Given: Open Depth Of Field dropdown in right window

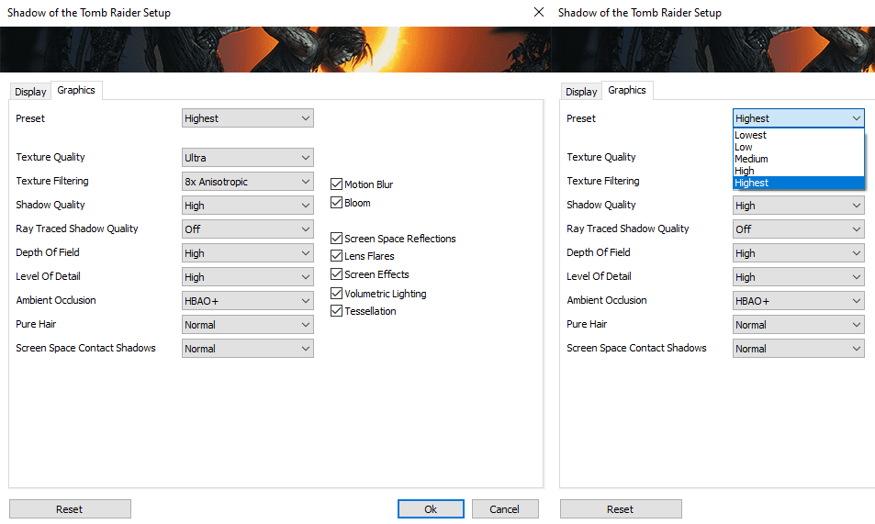Looking at the screenshot, I should [x=798, y=252].
